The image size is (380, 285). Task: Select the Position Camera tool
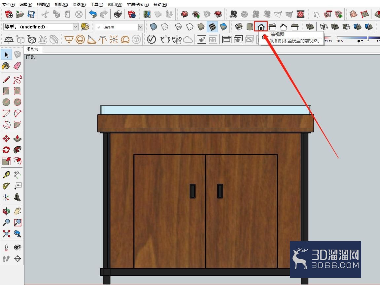pos(6,248)
